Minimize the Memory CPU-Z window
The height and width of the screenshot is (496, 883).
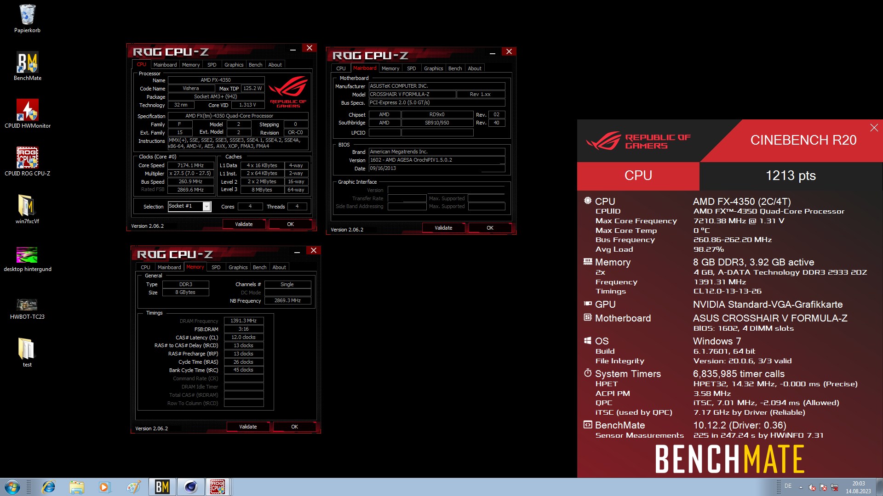pos(297,251)
